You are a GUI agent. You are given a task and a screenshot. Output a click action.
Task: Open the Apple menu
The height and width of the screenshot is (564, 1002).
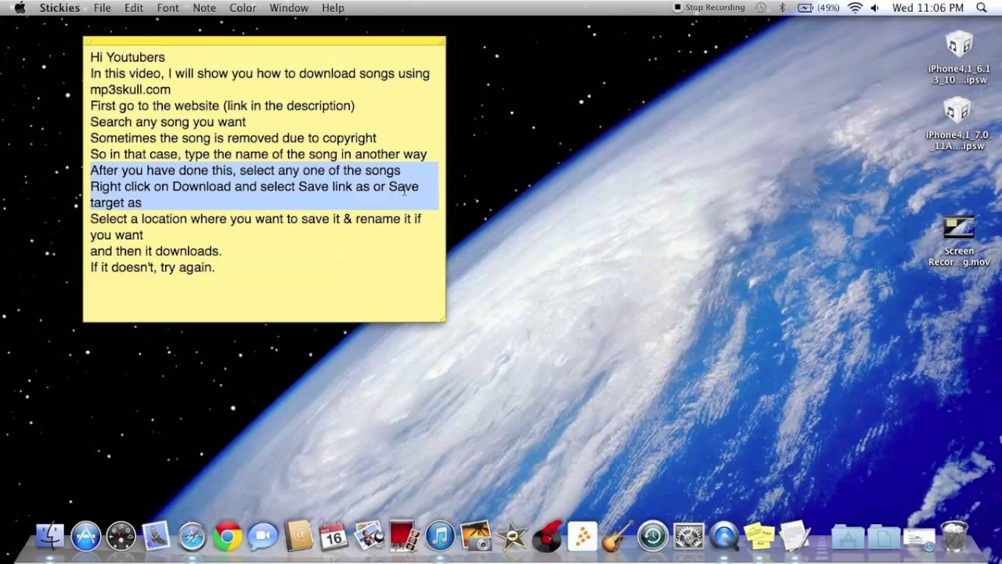coord(20,8)
